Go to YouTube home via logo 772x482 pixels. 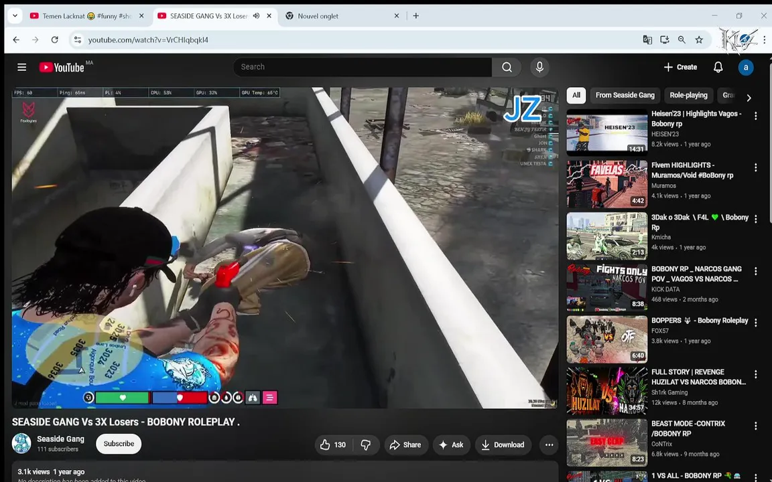coord(62,68)
